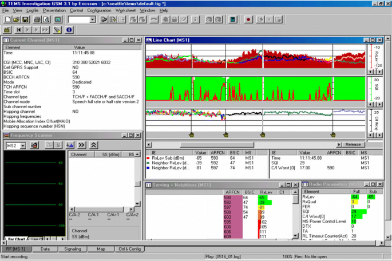Click the double right chevron scanner button
The width and height of the screenshot is (392, 261).
point(82,145)
